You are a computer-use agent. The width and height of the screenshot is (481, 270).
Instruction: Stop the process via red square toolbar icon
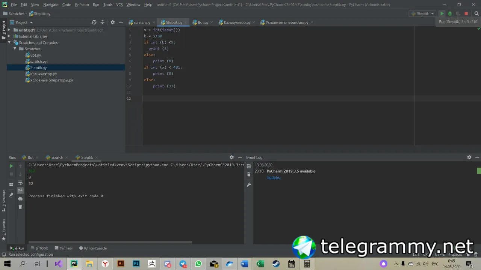pos(466,13)
